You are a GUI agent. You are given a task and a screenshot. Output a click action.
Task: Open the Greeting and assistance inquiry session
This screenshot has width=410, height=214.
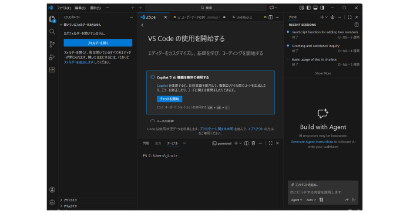[323, 48]
